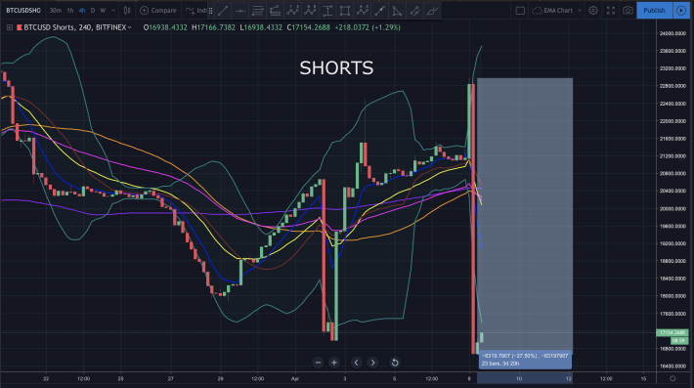Click the 20000.0000 price axis label
This screenshot has width=694, height=388.
coord(672,208)
